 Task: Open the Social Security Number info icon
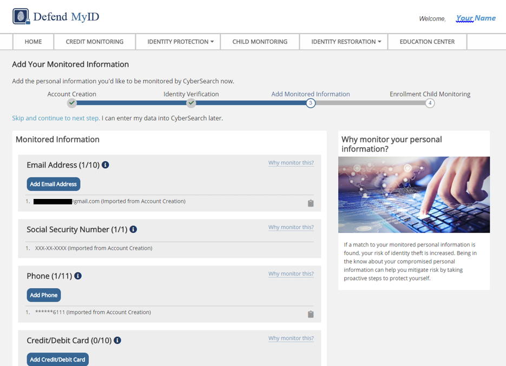[x=133, y=229]
